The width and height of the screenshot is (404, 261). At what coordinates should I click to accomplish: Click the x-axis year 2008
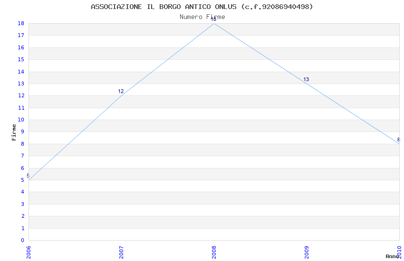click(x=214, y=252)
